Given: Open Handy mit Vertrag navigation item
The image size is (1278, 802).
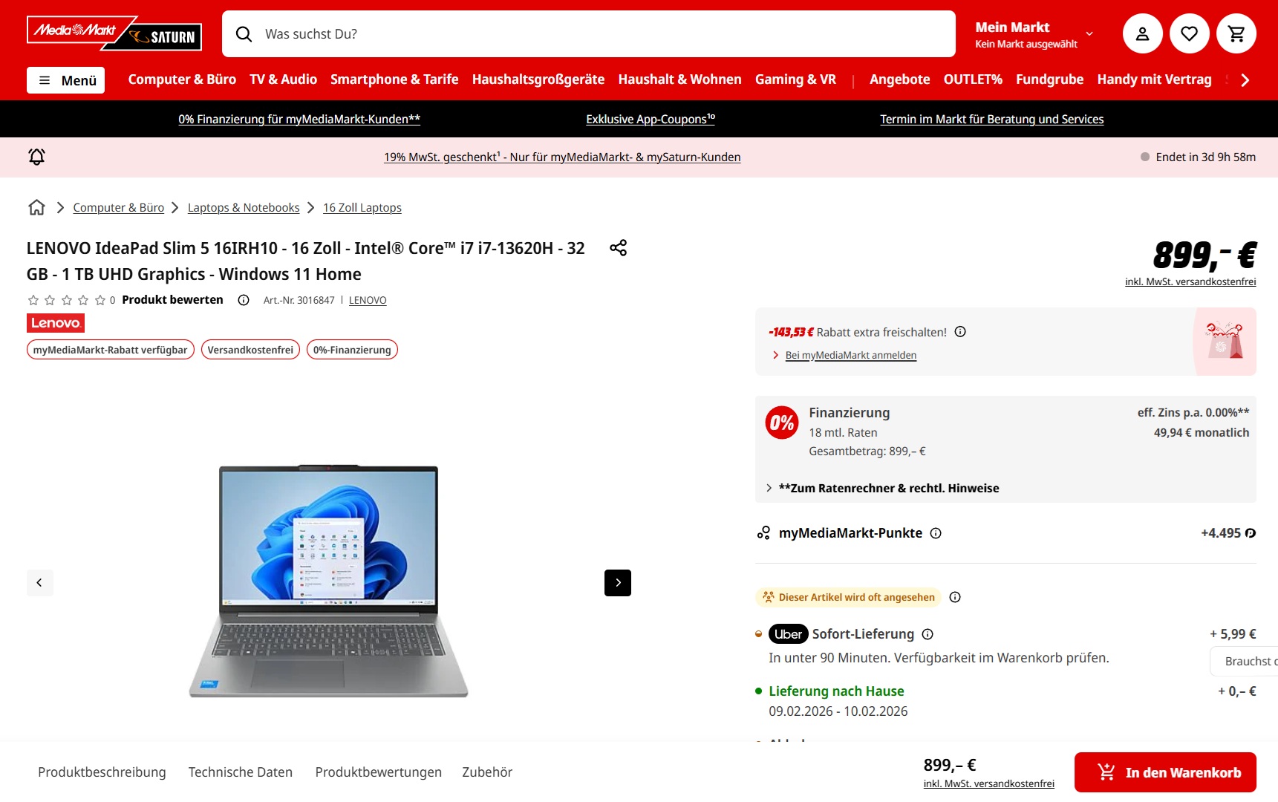Looking at the screenshot, I should point(1154,79).
